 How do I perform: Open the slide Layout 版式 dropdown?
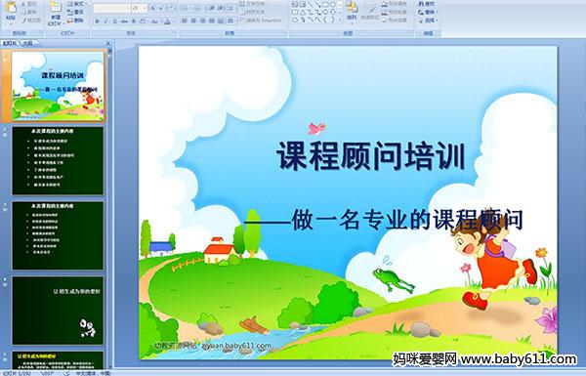click(76, 4)
